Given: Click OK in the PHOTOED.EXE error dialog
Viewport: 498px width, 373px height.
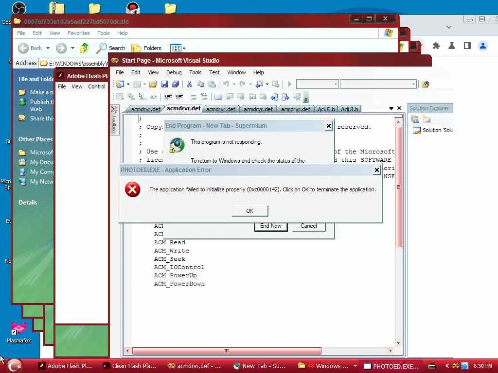Looking at the screenshot, I should pos(250,211).
